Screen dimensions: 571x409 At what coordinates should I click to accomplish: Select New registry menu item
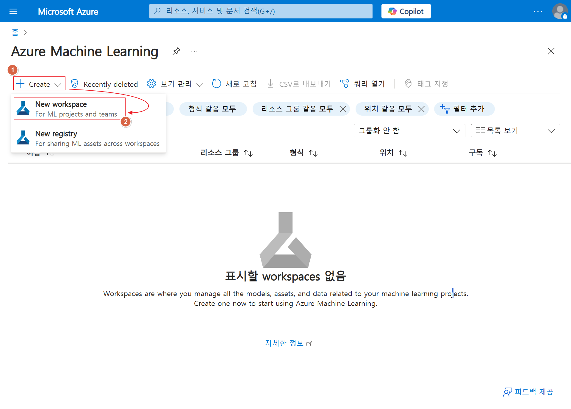pyautogui.click(x=88, y=138)
